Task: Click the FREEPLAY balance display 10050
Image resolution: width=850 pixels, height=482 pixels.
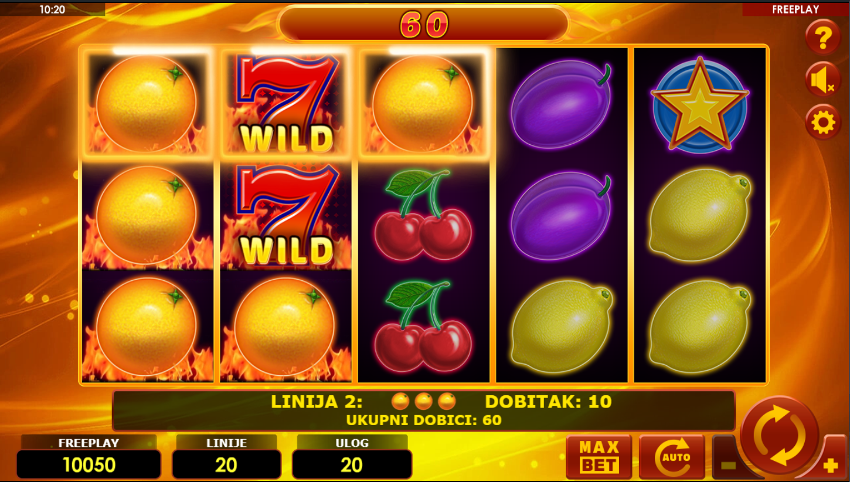Action: (x=89, y=465)
